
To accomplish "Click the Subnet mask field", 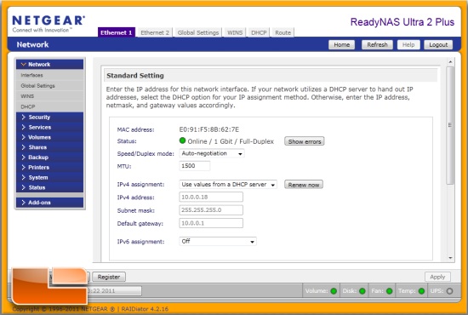I will pyautogui.click(x=211, y=210).
